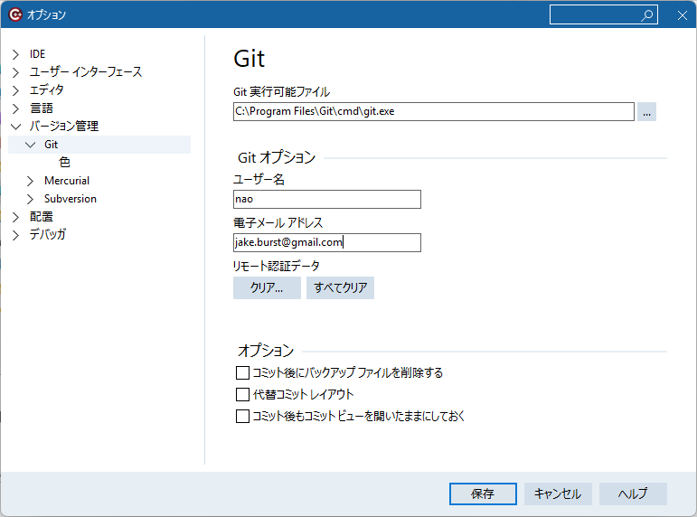Expand the ユーザー インターフェース node arrow
The image size is (697, 517).
pos(15,72)
